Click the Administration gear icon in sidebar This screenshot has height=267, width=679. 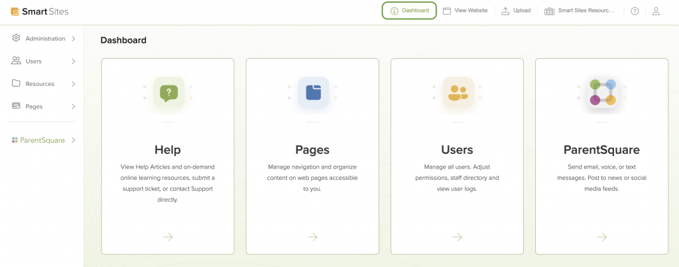[16, 38]
